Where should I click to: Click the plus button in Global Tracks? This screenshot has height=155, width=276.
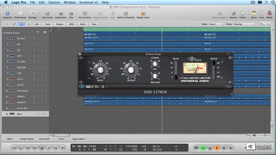point(38,32)
